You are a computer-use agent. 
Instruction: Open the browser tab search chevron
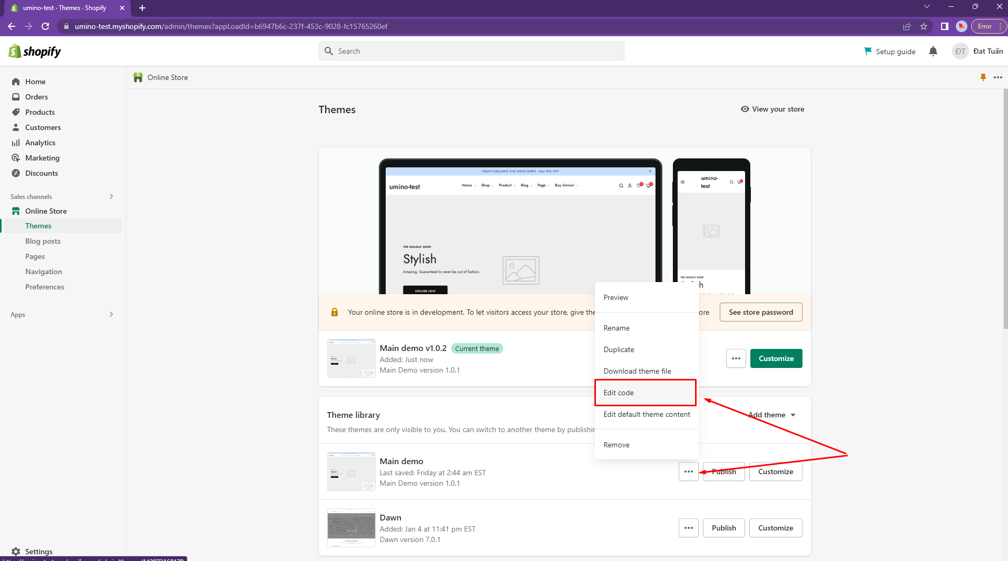[x=927, y=7]
